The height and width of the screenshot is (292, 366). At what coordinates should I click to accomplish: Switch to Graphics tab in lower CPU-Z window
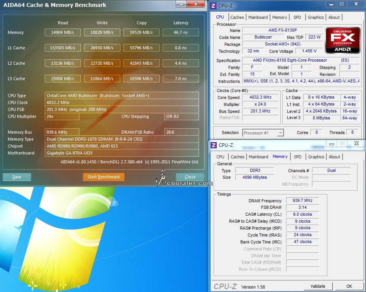[x=316, y=157]
